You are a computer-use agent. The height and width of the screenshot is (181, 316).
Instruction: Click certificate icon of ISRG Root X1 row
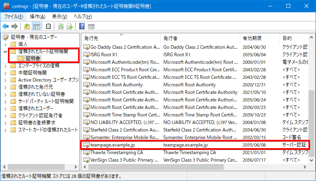click(86, 55)
